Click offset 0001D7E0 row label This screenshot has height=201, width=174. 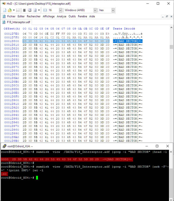coord(12,34)
